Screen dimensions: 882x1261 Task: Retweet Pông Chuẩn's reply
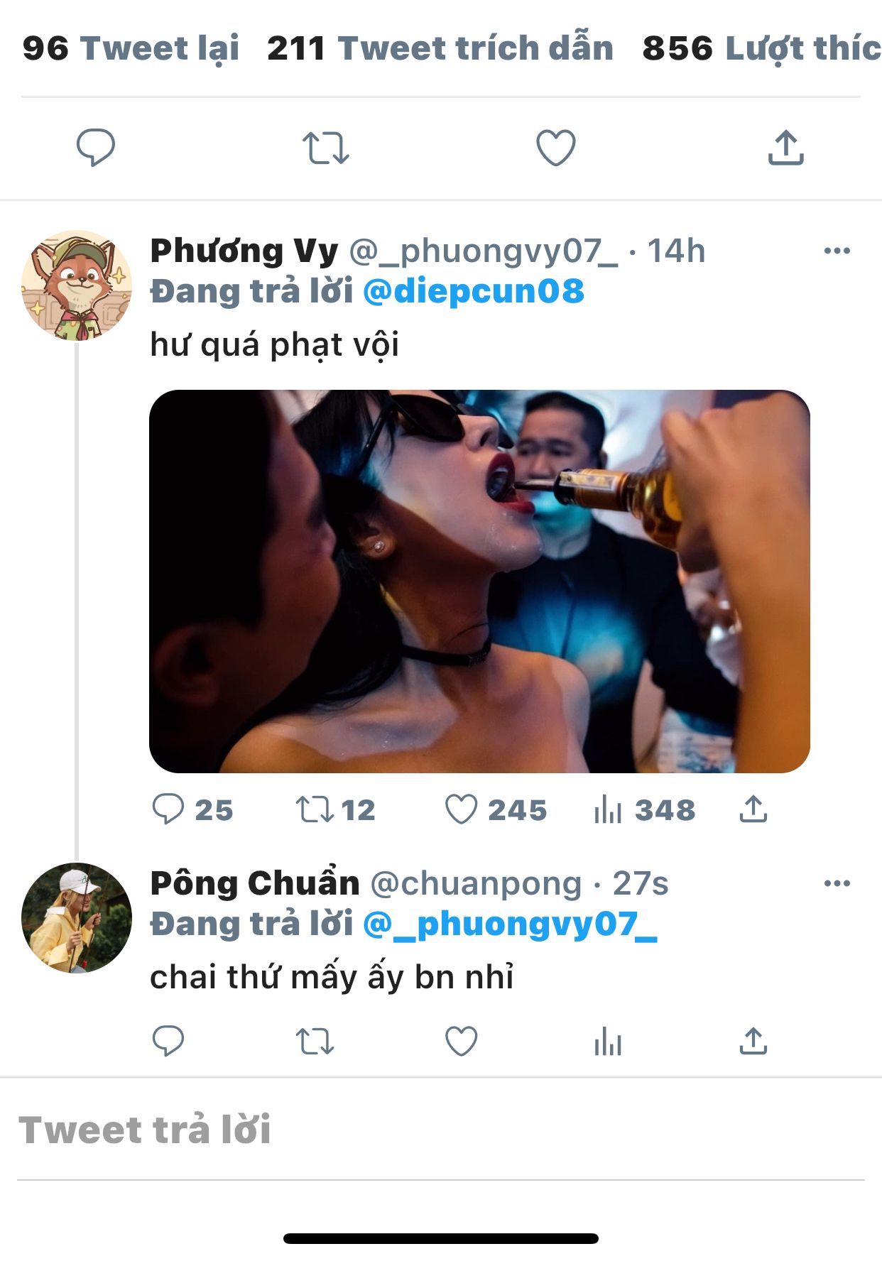click(315, 1042)
